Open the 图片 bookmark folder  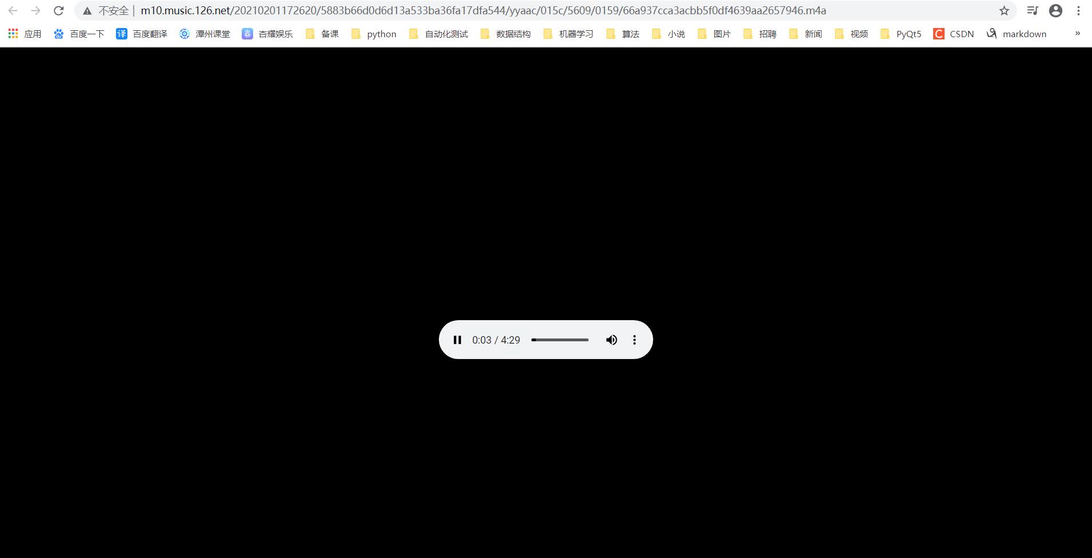tap(714, 34)
